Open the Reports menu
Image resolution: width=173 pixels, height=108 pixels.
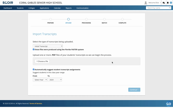tap(68, 8)
